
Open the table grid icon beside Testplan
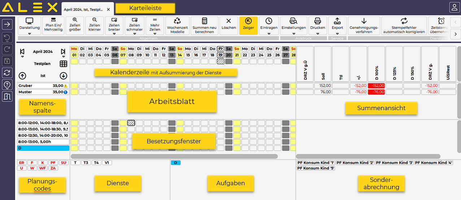click(64, 64)
